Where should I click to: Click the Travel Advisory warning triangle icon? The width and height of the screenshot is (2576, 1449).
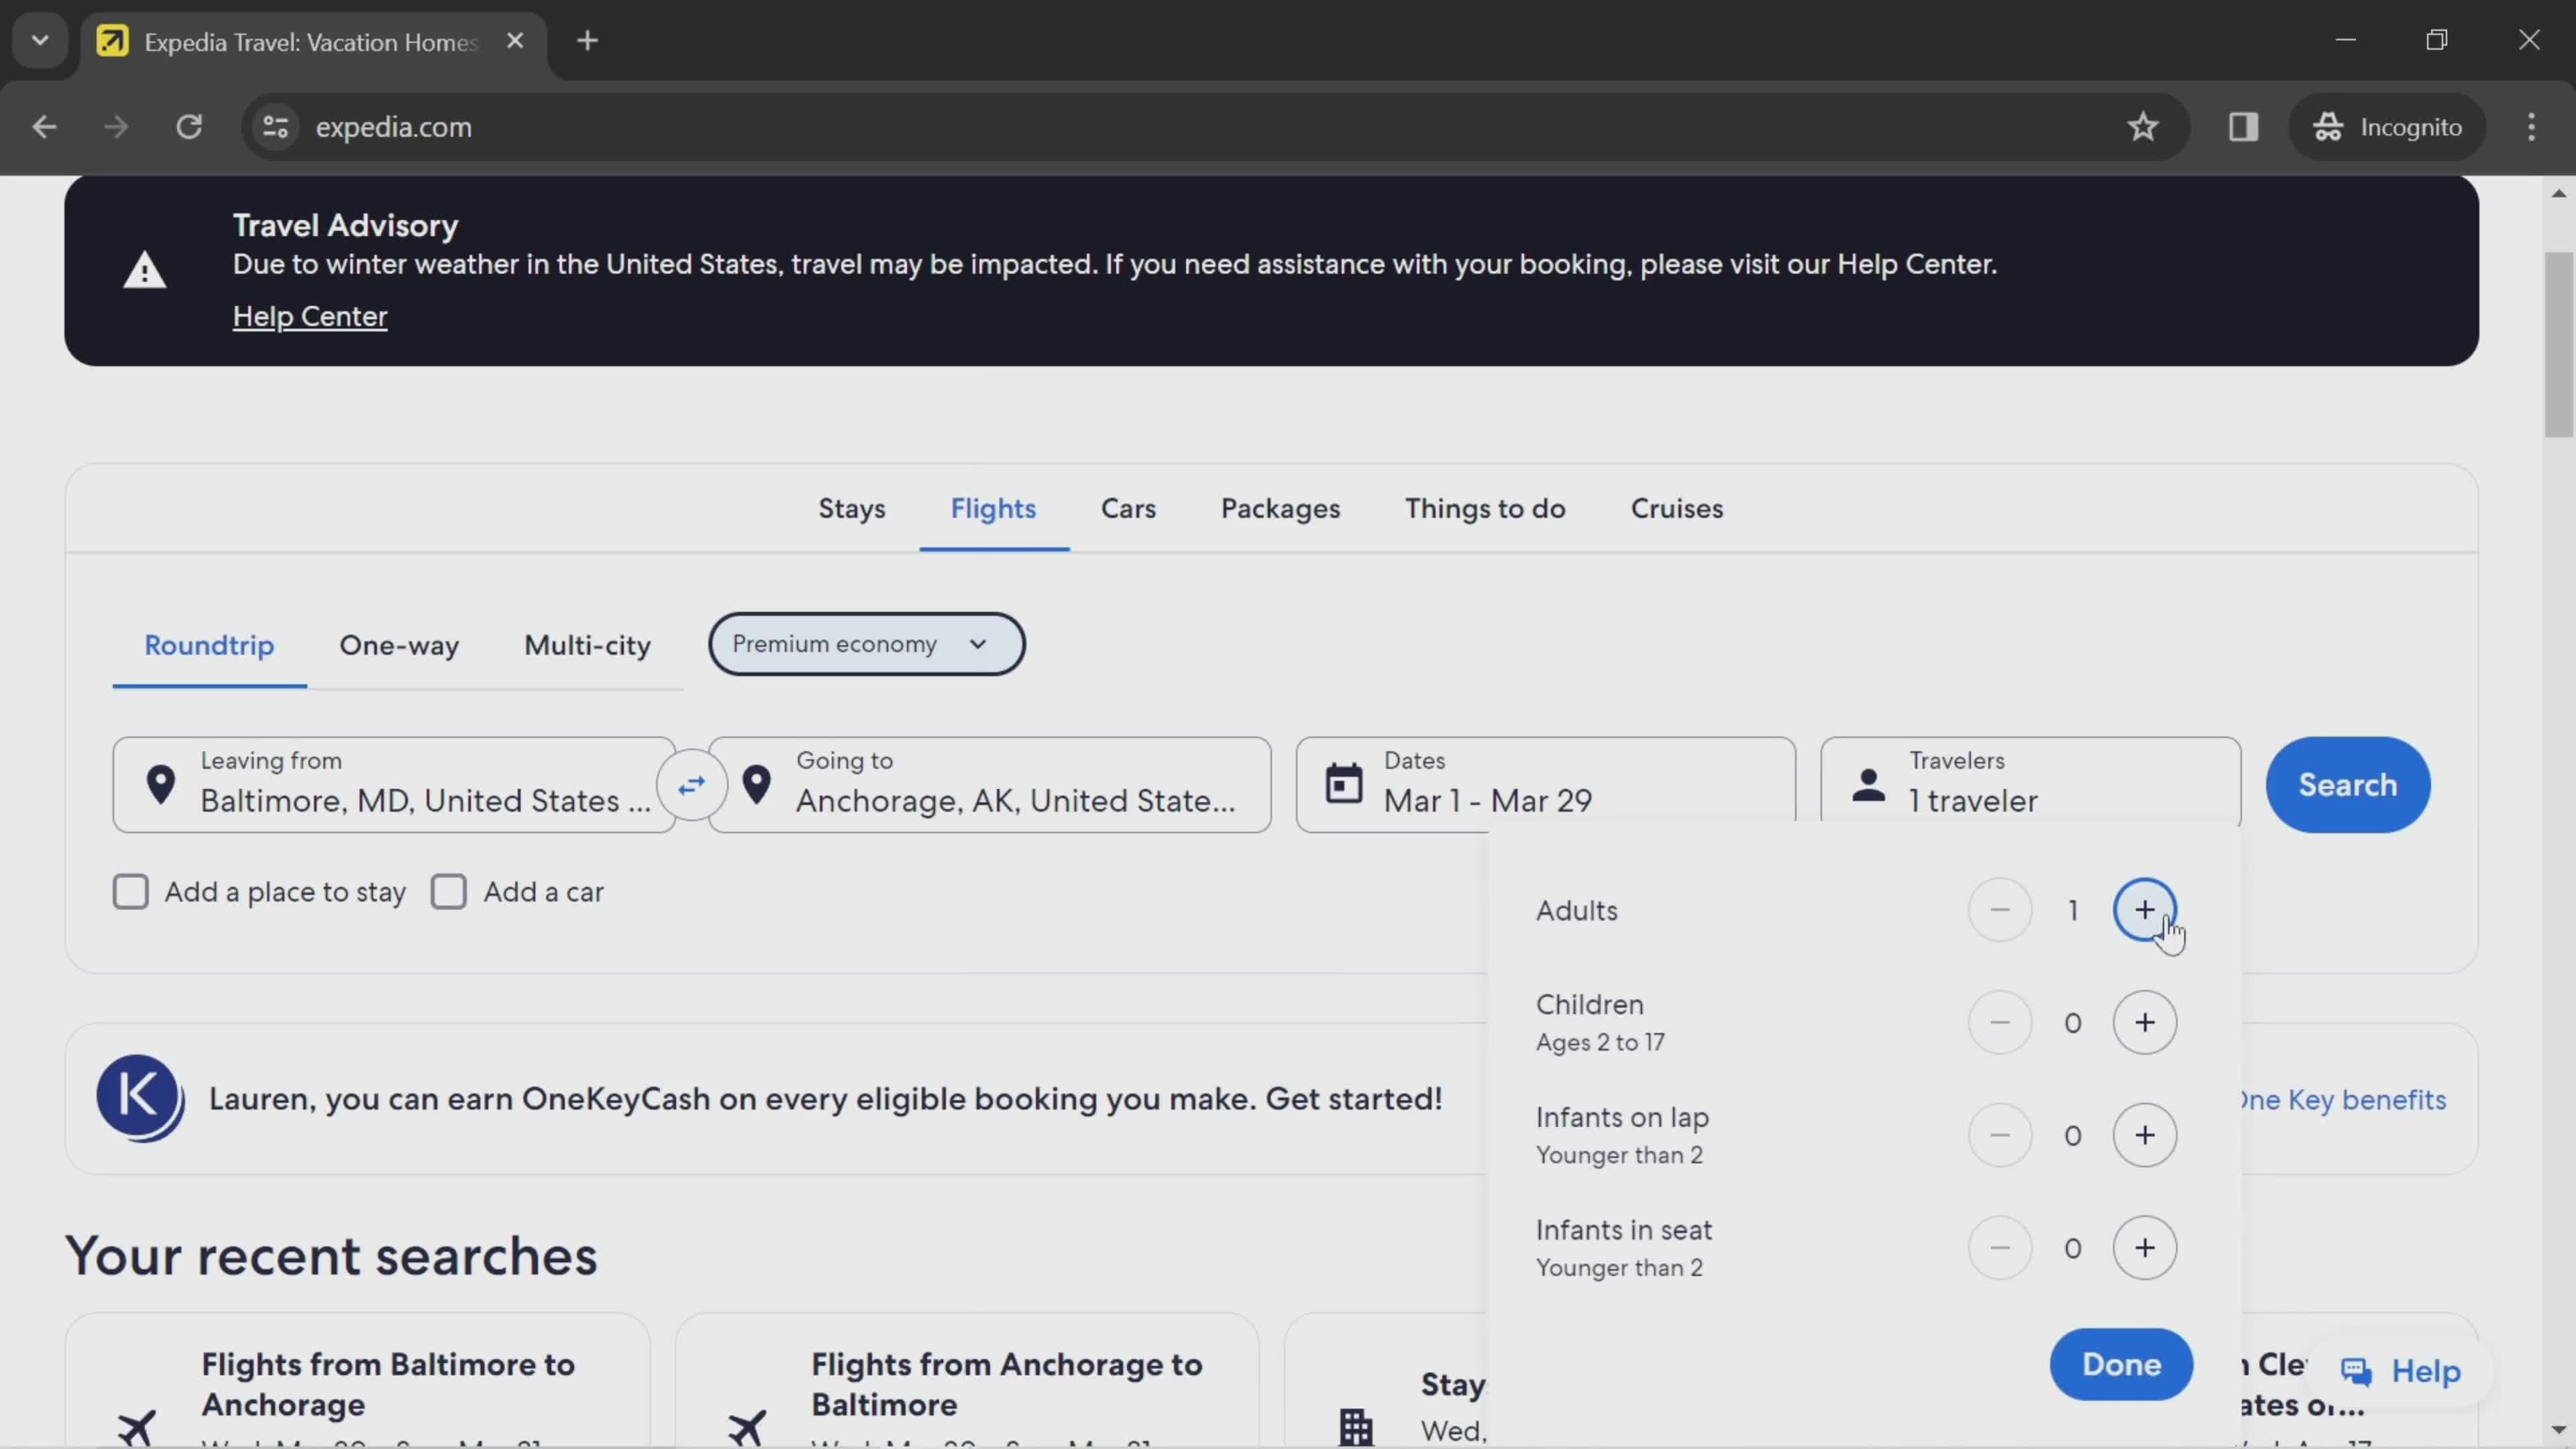144,270
